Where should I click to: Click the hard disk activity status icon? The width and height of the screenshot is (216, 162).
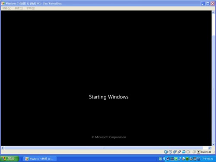(166, 152)
